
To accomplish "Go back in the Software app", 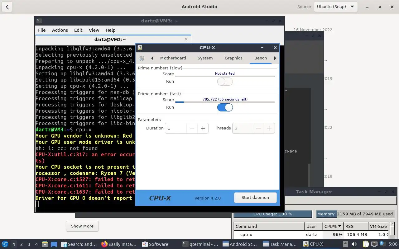I will tap(7, 7).
